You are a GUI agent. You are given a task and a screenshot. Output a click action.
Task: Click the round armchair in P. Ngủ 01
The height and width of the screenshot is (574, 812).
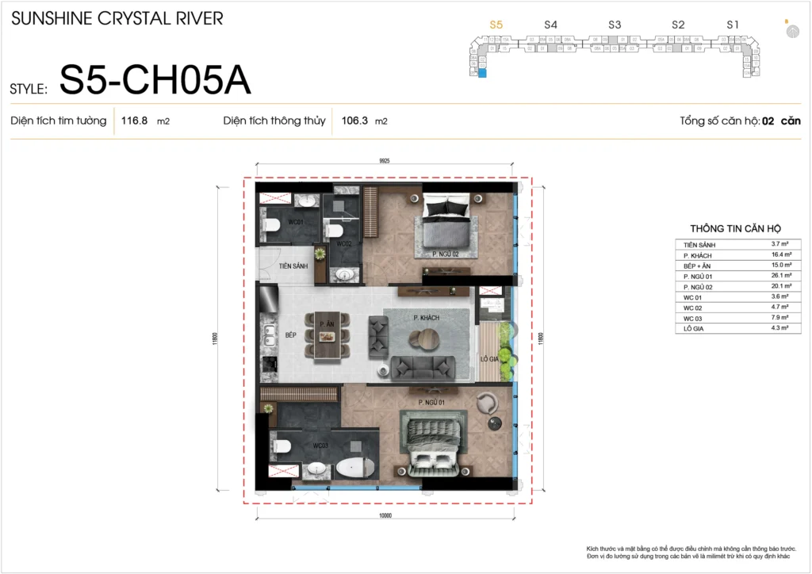pyautogui.click(x=488, y=404)
